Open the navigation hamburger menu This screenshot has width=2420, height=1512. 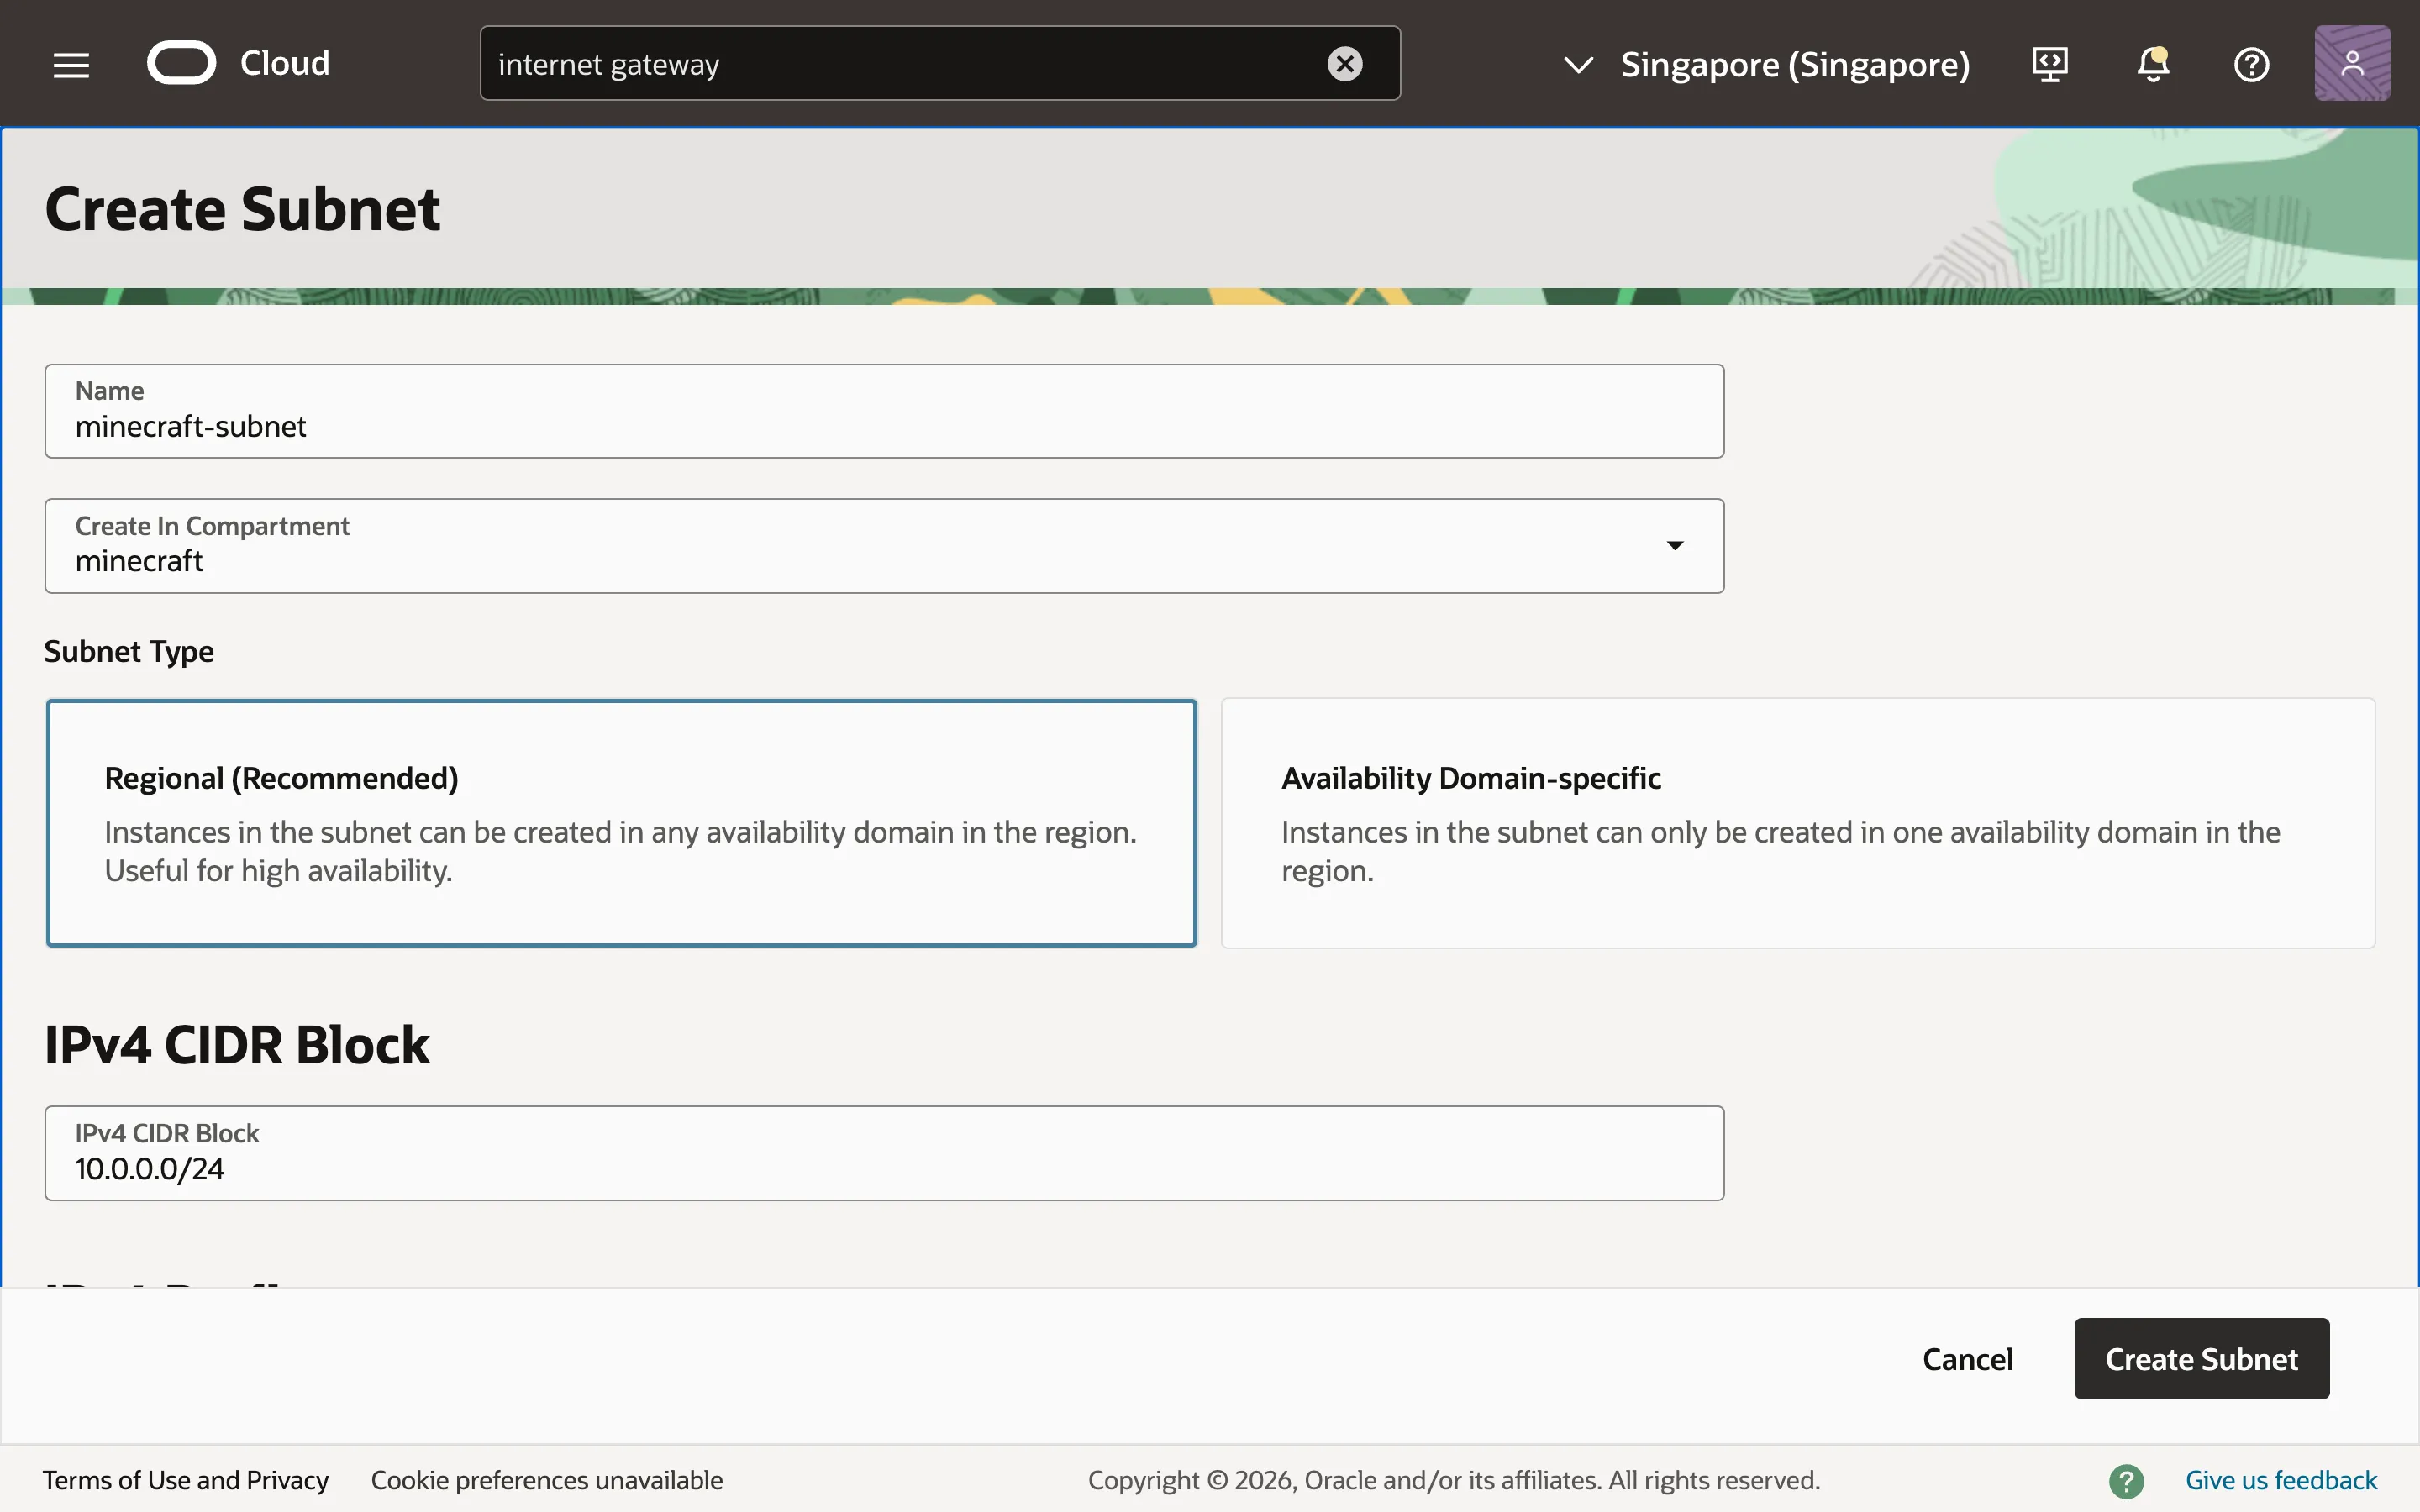click(x=70, y=63)
